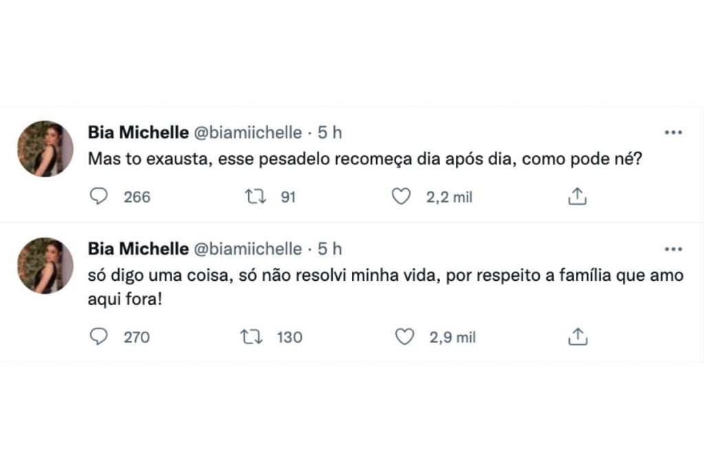
Task: Click the reply icon on the first tweet
Action: click(x=99, y=196)
